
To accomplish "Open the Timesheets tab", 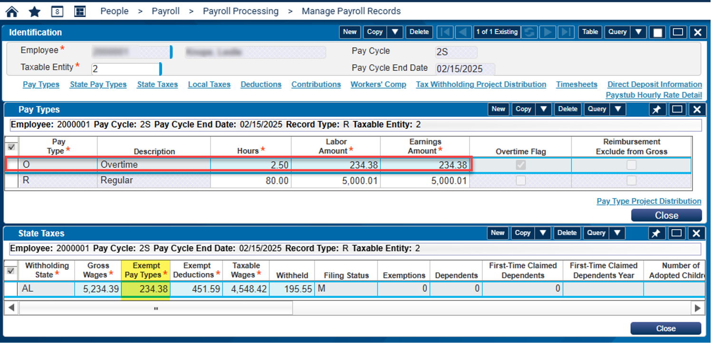I will coord(576,84).
